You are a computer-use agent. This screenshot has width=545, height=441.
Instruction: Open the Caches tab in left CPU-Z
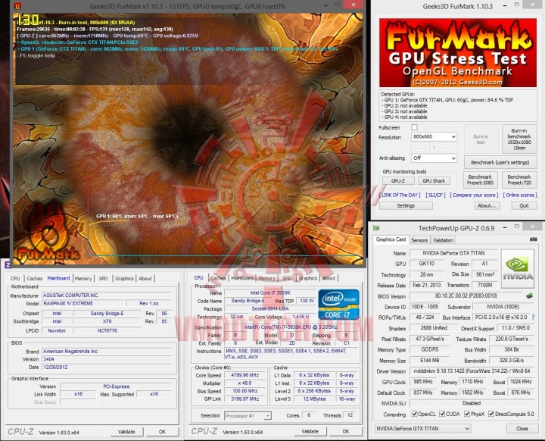(x=34, y=278)
